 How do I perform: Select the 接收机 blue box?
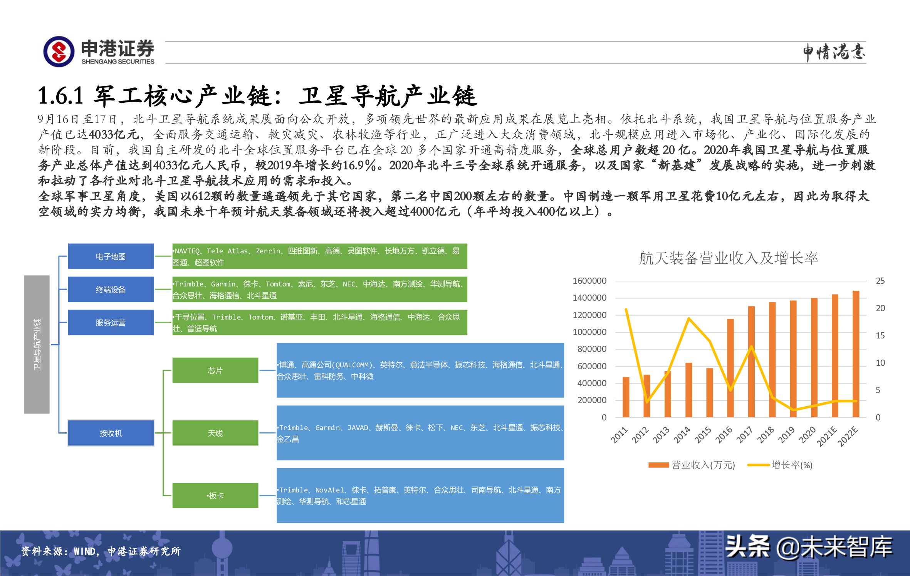point(111,433)
